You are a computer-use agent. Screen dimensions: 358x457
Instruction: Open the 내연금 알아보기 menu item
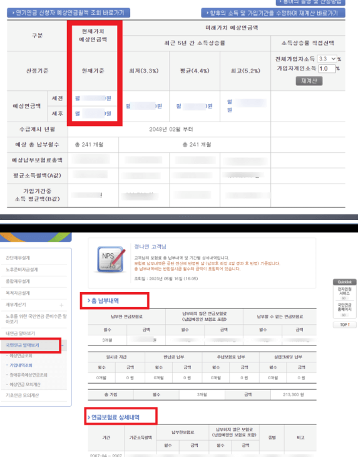(x=20, y=333)
